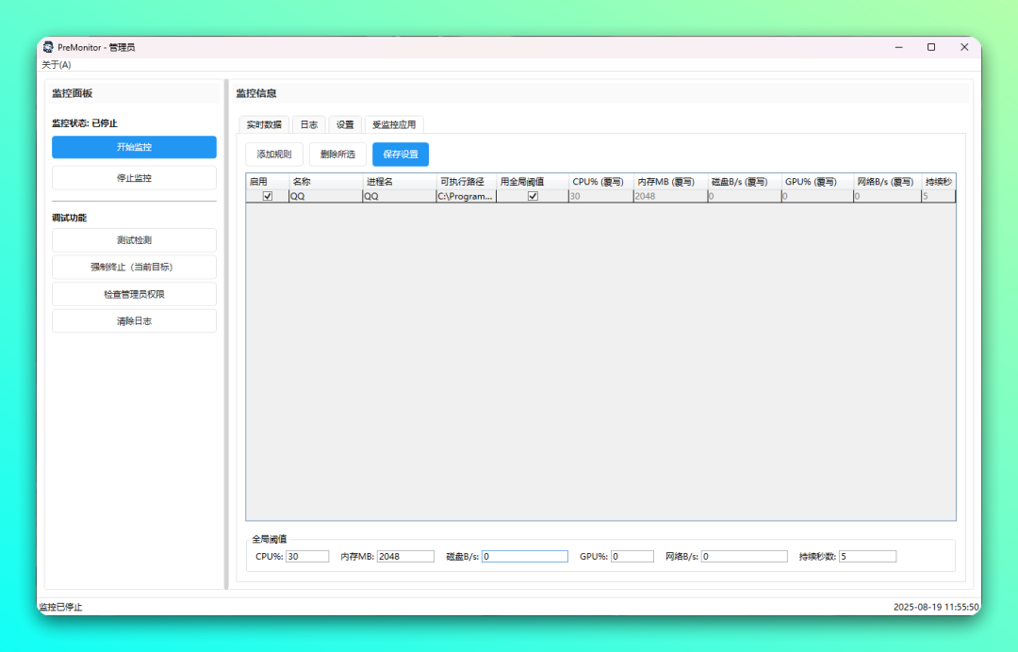This screenshot has width=1018, height=652.
Task: Click the global 内存MB input field
Action: [405, 557]
